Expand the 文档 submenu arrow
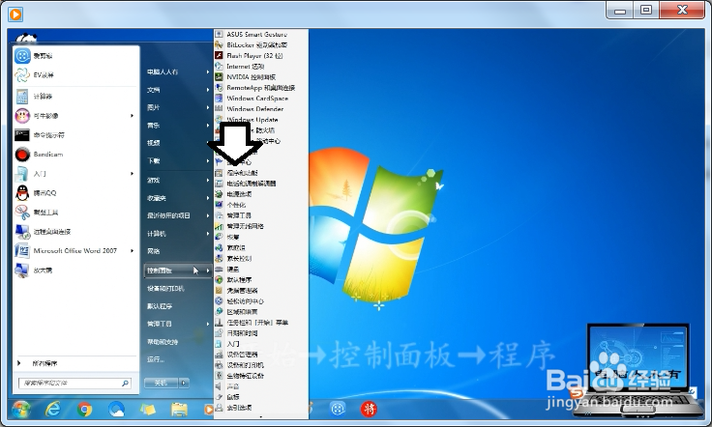This screenshot has height=427, width=712. (x=208, y=90)
